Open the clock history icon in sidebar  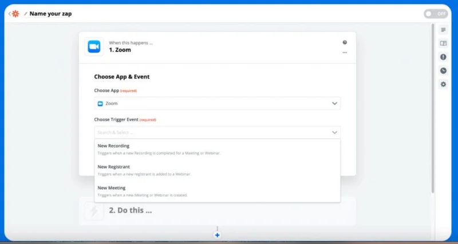[443, 70]
